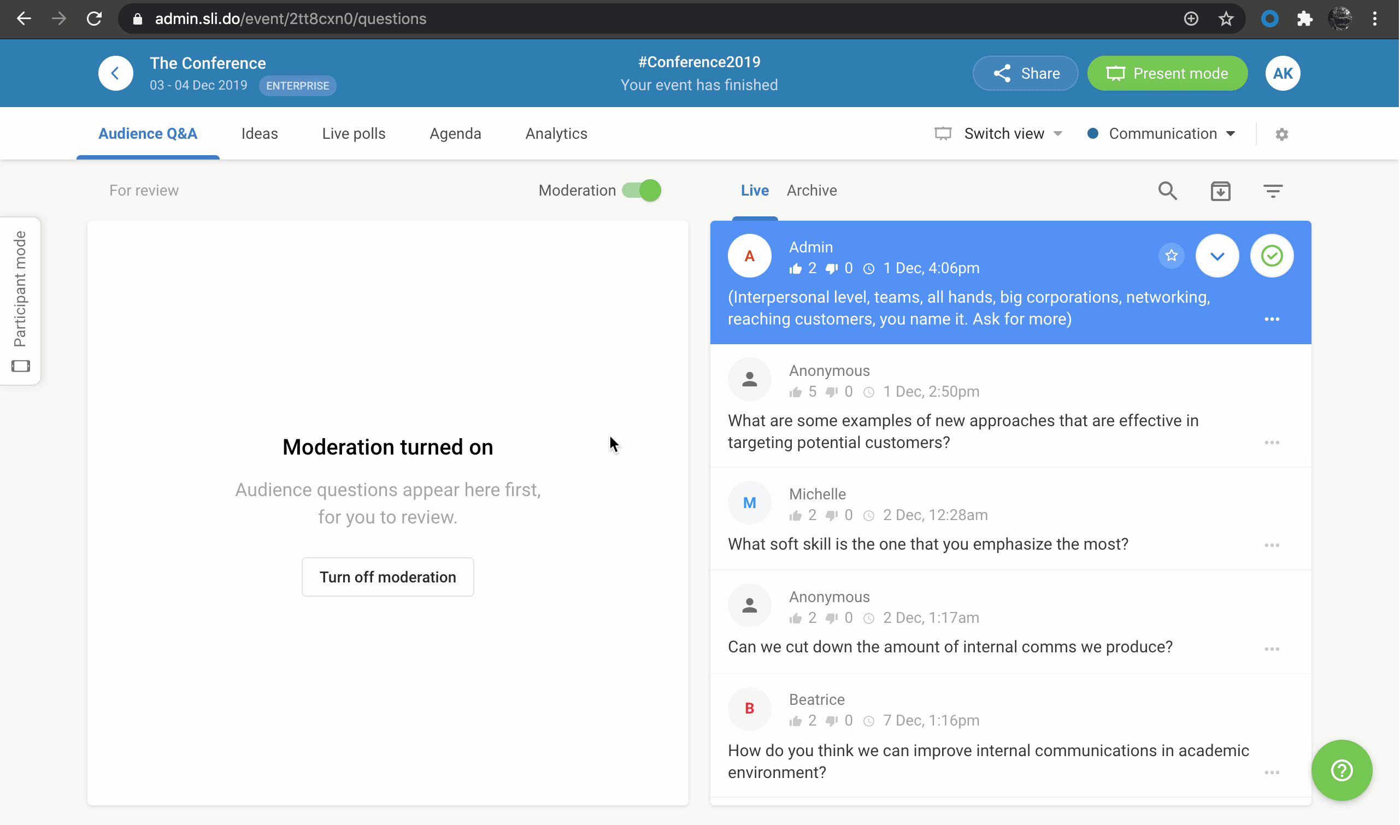Switch to the Audience Q&A tab

[x=148, y=134]
